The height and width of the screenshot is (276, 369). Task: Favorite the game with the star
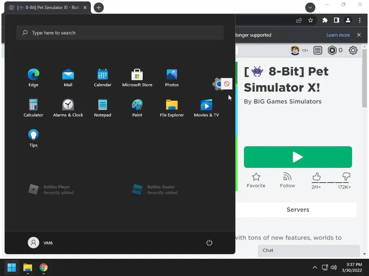(x=256, y=180)
